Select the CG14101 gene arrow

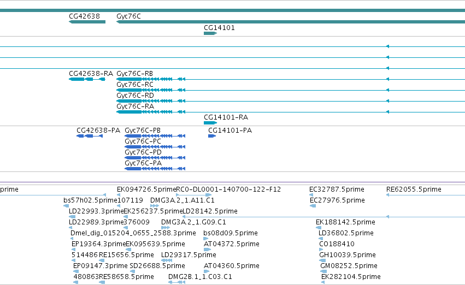click(x=210, y=33)
